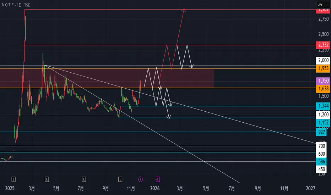Select the red 2,332 price label

[323, 45]
